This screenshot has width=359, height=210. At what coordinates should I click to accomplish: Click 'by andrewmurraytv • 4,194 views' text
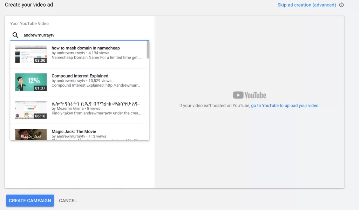pos(80,53)
